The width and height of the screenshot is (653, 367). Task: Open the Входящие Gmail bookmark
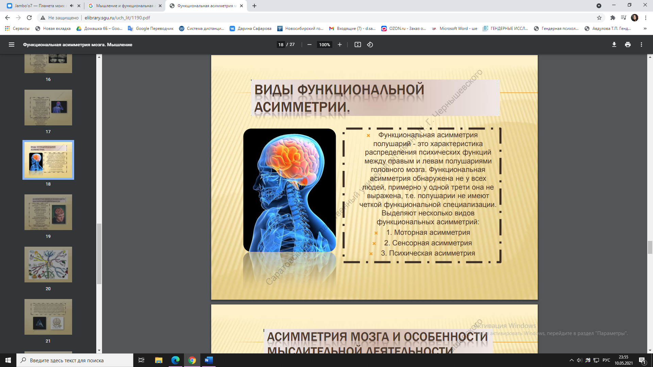pos(352,29)
